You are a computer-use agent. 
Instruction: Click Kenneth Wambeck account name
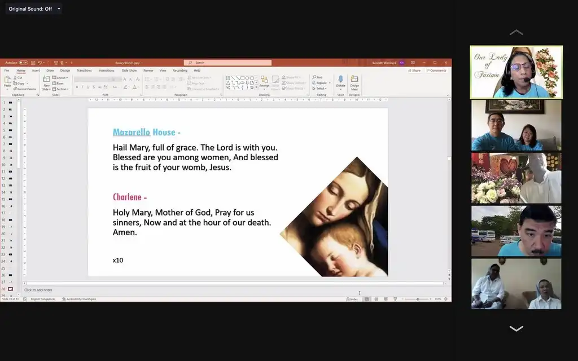point(384,63)
